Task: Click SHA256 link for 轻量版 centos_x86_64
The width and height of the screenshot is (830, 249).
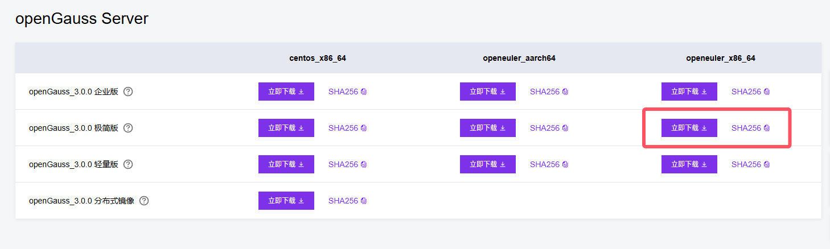Action: 343,164
